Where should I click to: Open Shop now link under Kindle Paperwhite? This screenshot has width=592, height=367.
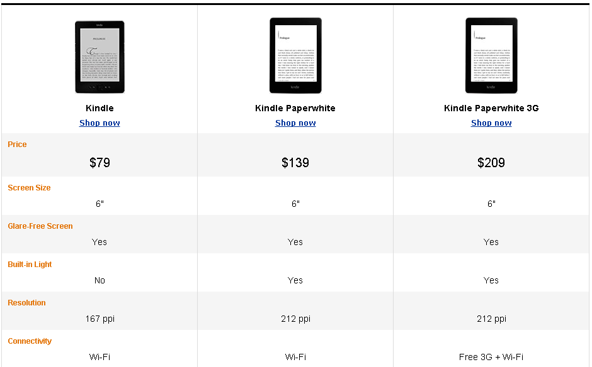(x=295, y=123)
